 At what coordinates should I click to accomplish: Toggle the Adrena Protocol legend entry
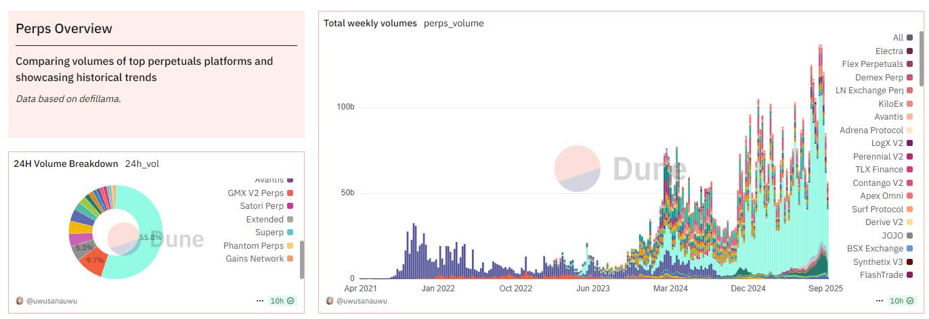point(876,130)
